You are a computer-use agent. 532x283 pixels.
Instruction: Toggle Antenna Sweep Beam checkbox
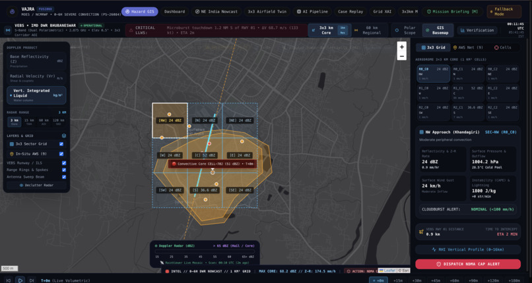(x=64, y=177)
